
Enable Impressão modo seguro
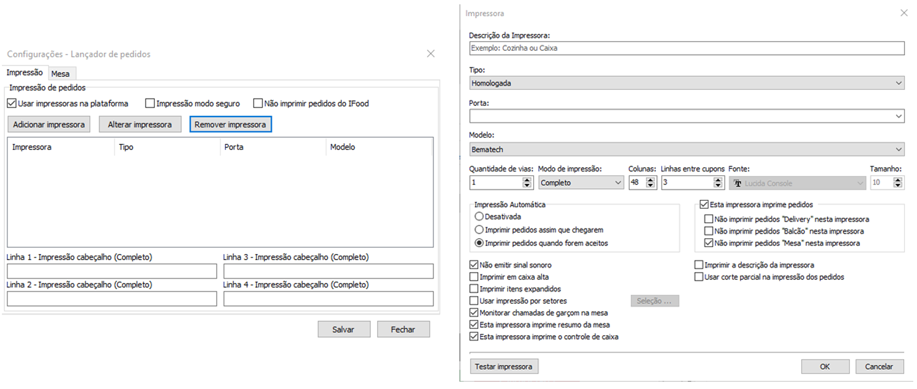click(x=150, y=103)
